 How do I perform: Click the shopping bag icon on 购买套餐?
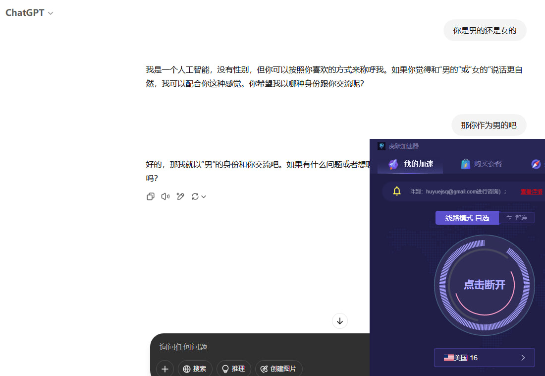[465, 164]
